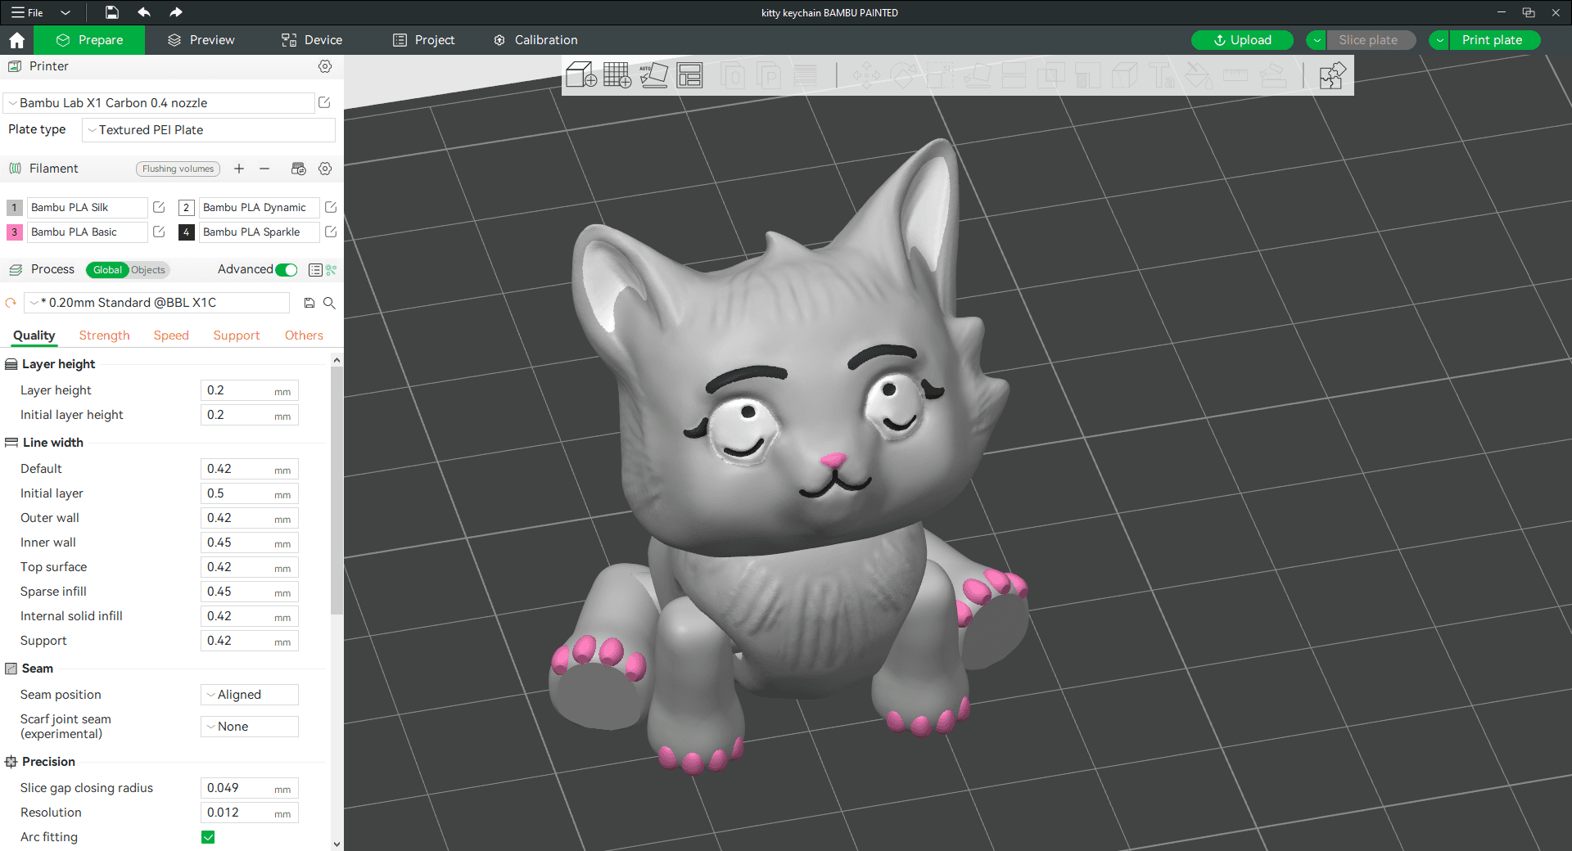This screenshot has width=1572, height=851.
Task: Click the Add plate grid icon
Action: [617, 75]
